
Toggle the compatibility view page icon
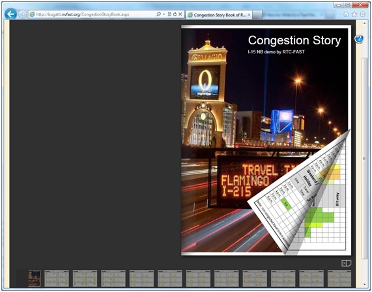coord(169,14)
